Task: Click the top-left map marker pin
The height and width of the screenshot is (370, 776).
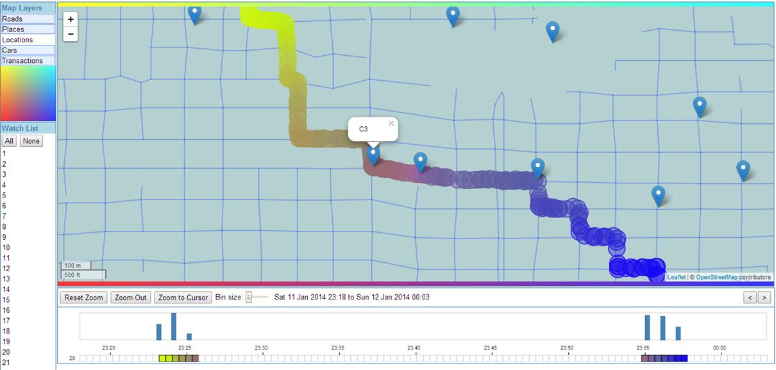Action: pyautogui.click(x=195, y=13)
